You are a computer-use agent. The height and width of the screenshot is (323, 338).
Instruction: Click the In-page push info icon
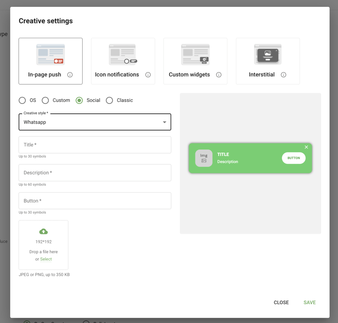pyautogui.click(x=70, y=74)
